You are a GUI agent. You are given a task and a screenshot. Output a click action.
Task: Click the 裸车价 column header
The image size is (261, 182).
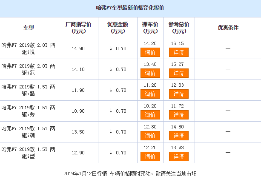tap(150, 28)
